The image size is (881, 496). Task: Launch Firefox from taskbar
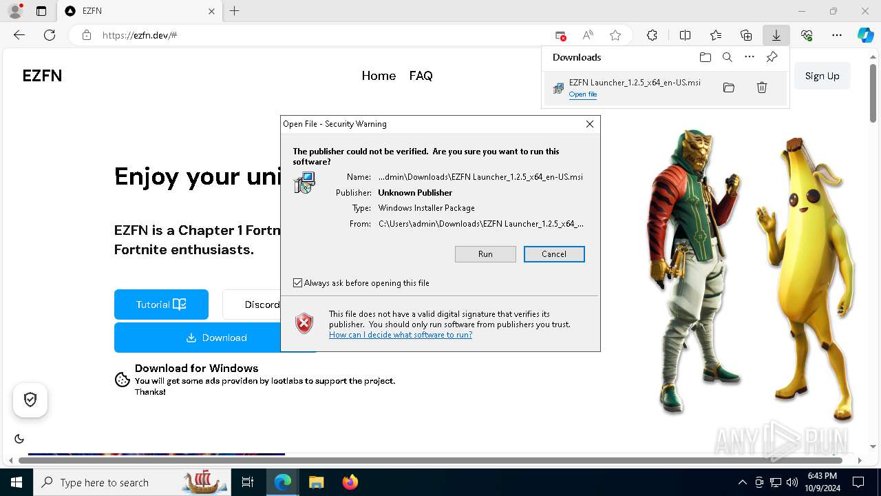(350, 482)
